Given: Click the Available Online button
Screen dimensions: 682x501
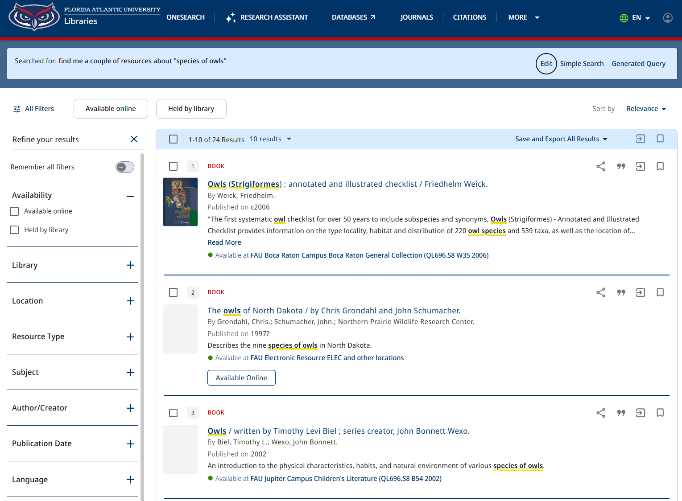Looking at the screenshot, I should click(241, 378).
